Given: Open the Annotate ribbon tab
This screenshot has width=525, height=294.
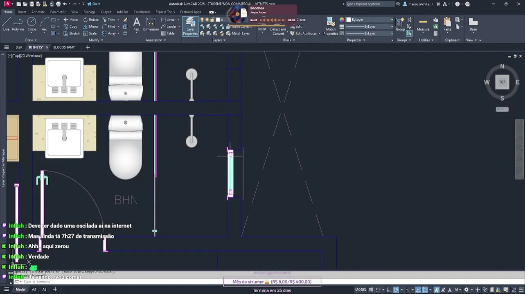Looking at the screenshot, I should tap(38, 12).
